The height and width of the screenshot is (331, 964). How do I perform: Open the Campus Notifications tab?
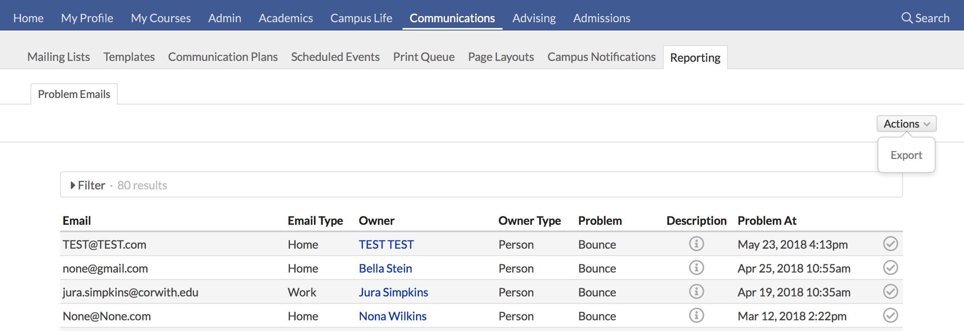(601, 57)
